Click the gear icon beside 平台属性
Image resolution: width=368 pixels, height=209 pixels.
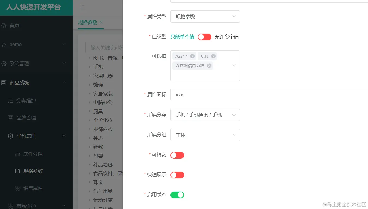pos(11,136)
